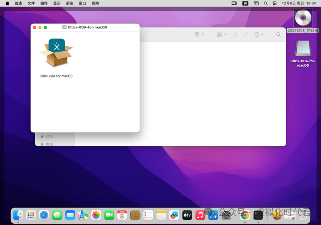Launch Google Chrome from the Dock
Image resolution: width=321 pixels, height=225 pixels.
pyautogui.click(x=245, y=215)
